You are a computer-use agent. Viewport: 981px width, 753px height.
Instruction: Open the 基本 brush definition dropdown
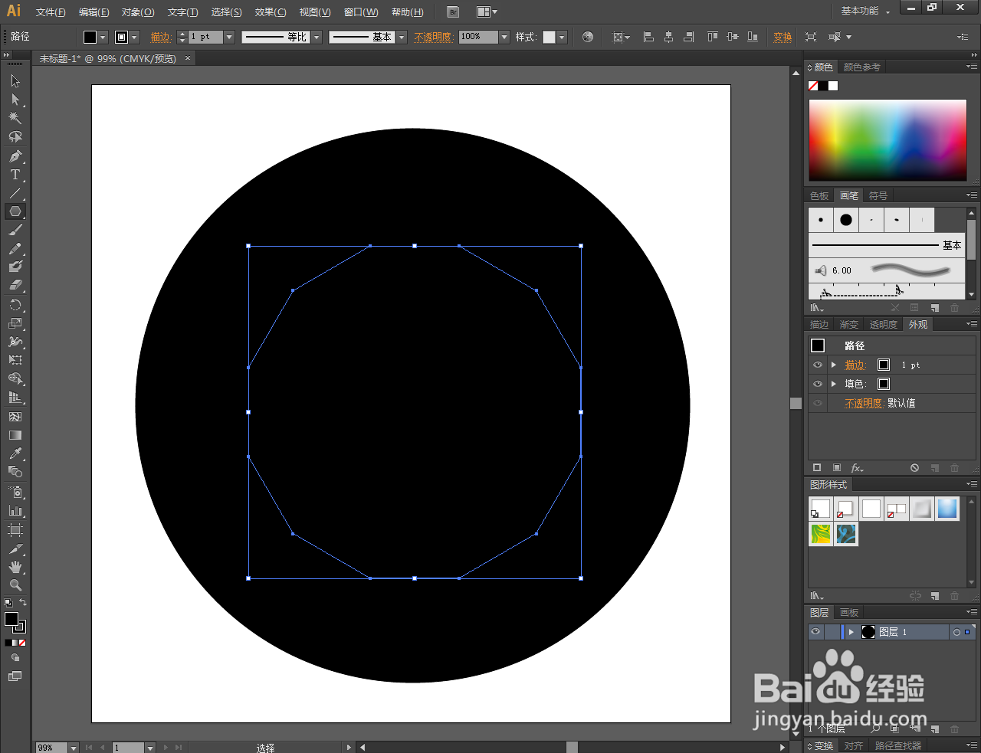pyautogui.click(x=402, y=37)
